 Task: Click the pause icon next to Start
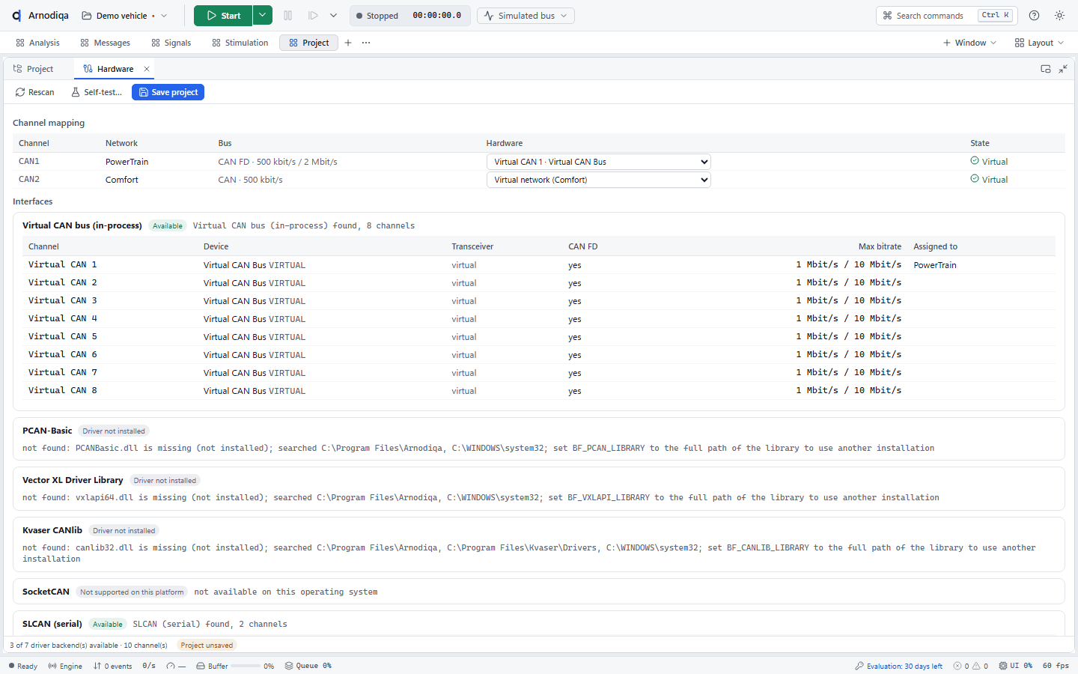click(x=288, y=15)
